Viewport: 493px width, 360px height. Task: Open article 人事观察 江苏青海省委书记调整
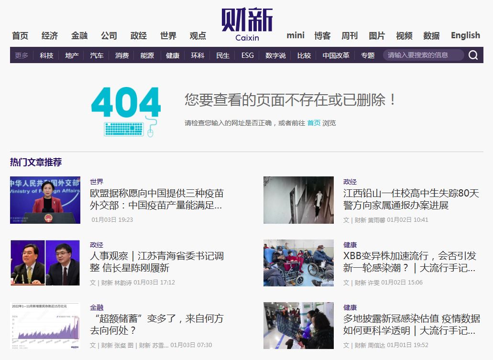[x=156, y=262]
